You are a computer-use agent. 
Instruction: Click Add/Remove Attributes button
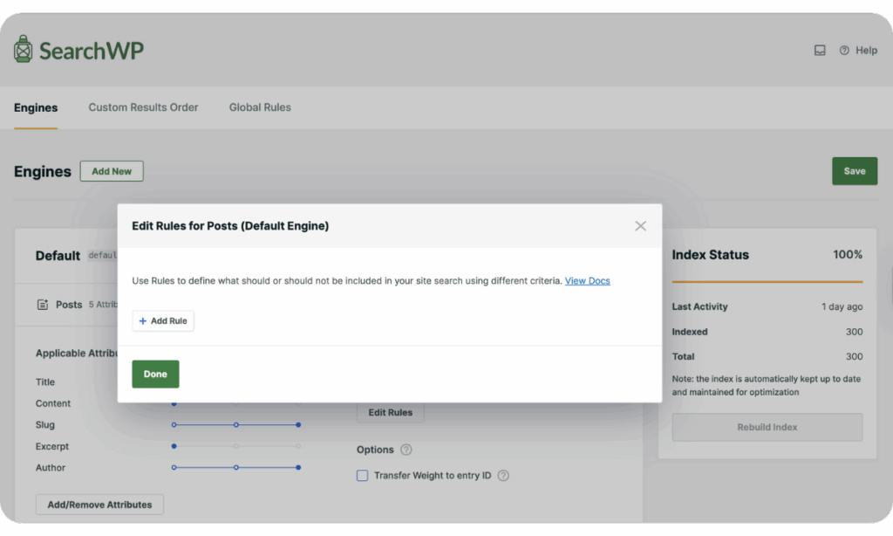tap(99, 505)
